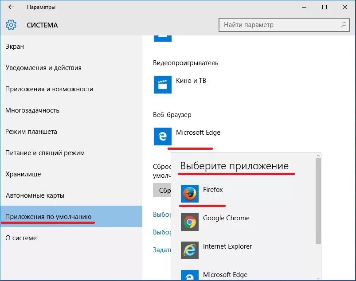Open the Многозадачность section
Screen dimensions: 356x281
pos(71,110)
